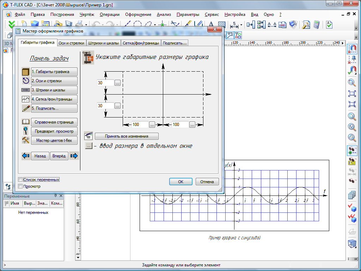Switch to the Штрихи и шкалы tab

(103, 43)
